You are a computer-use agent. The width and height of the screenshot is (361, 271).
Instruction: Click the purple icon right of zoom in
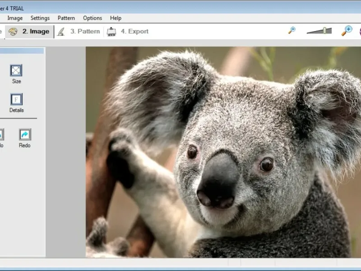[x=359, y=31]
